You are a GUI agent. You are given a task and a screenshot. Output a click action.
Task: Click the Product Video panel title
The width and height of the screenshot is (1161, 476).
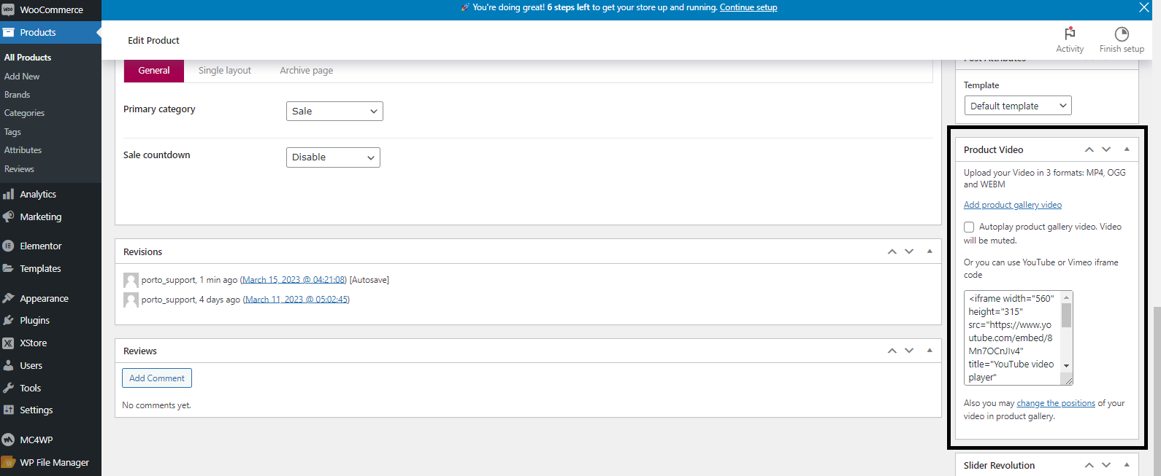click(x=993, y=149)
